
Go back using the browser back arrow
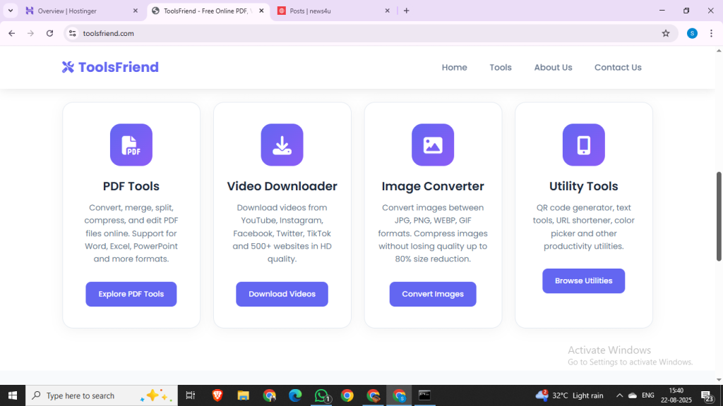(x=11, y=33)
